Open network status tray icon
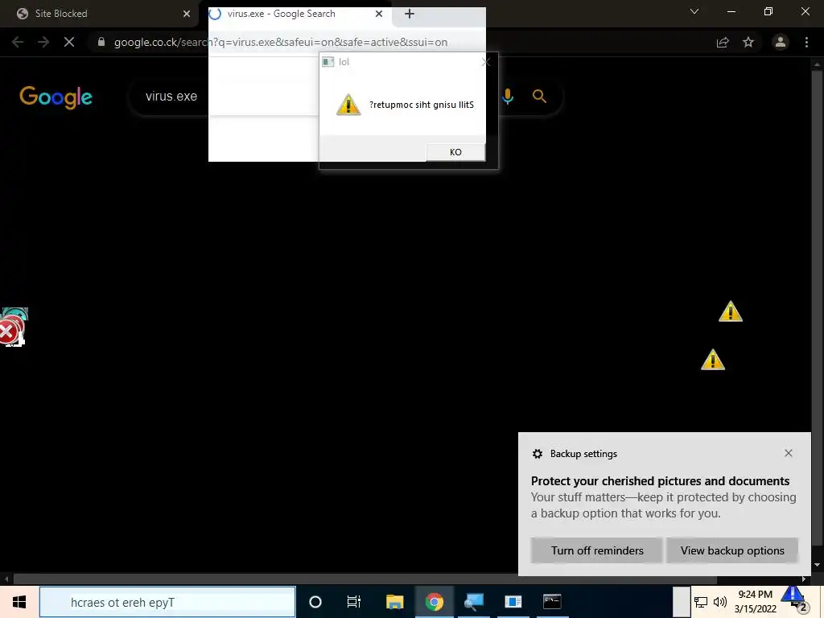 701,602
